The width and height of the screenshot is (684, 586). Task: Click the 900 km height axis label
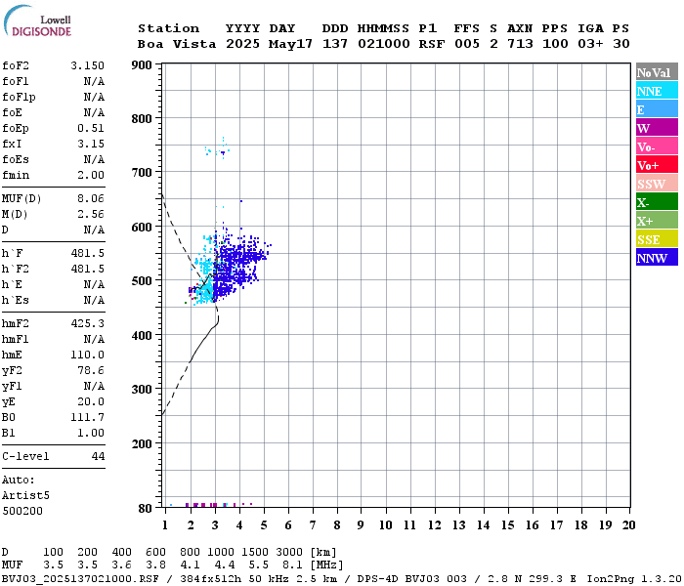142,65
